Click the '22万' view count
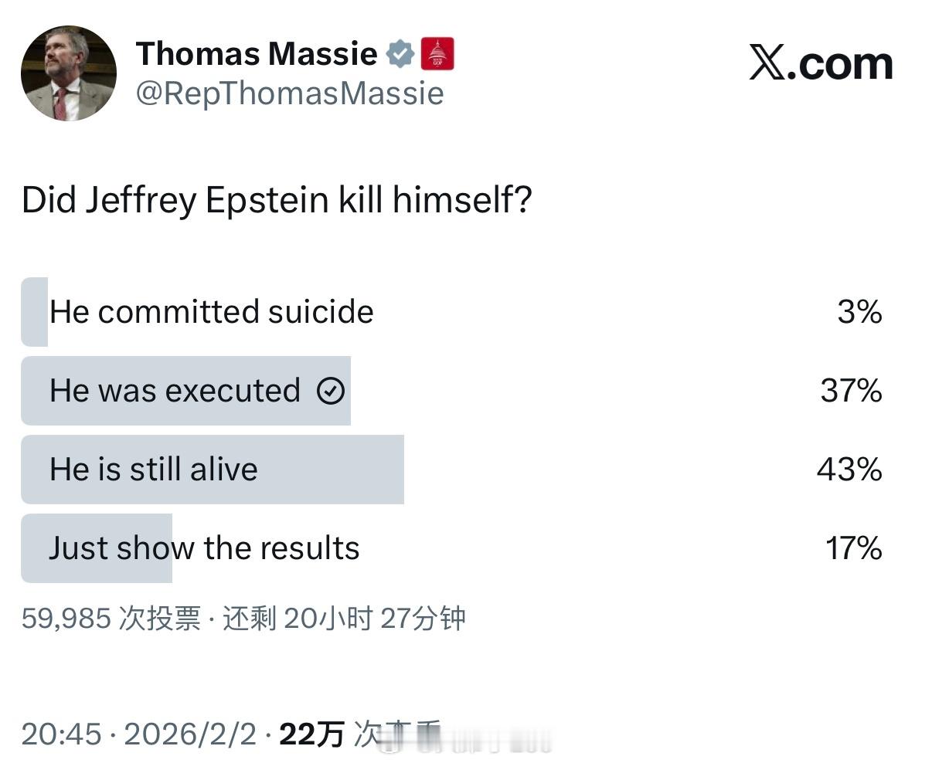Image resolution: width=932 pixels, height=763 pixels. tap(313, 734)
